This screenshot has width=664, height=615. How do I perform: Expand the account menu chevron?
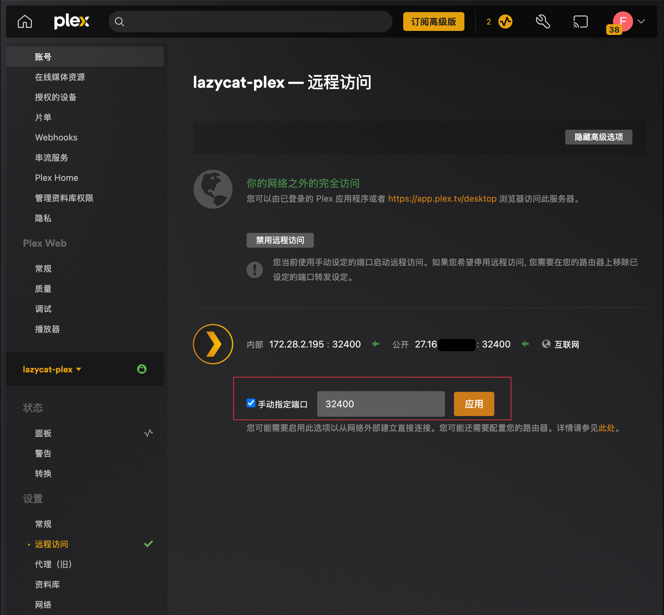[x=641, y=22]
